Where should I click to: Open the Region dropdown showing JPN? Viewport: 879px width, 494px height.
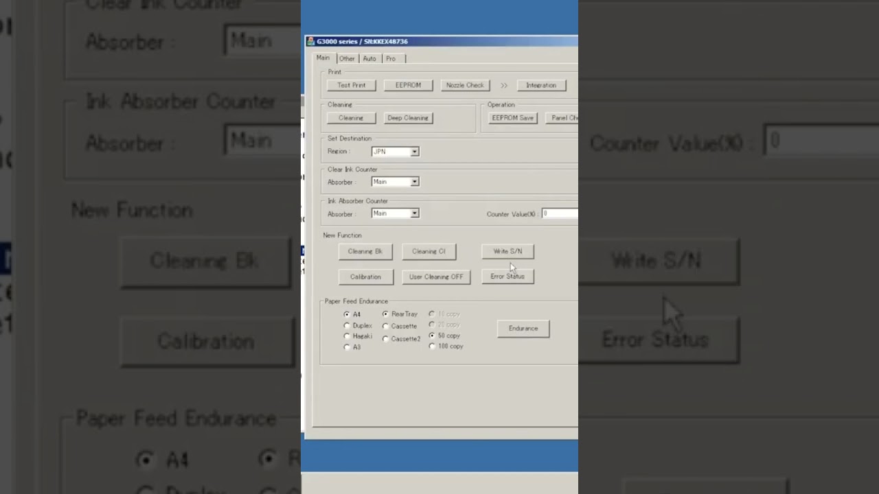pyautogui.click(x=395, y=152)
